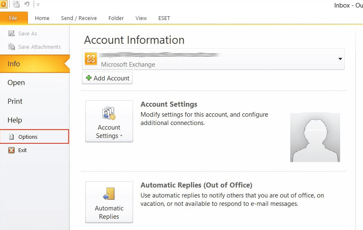The image size is (363, 230).
Task: Click the Undo icon in quick access toolbar
Action: point(28,5)
